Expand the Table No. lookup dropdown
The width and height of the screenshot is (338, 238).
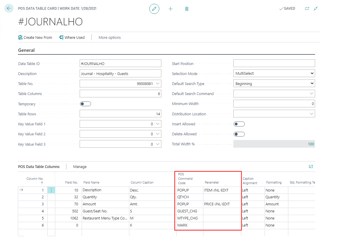pos(158,84)
